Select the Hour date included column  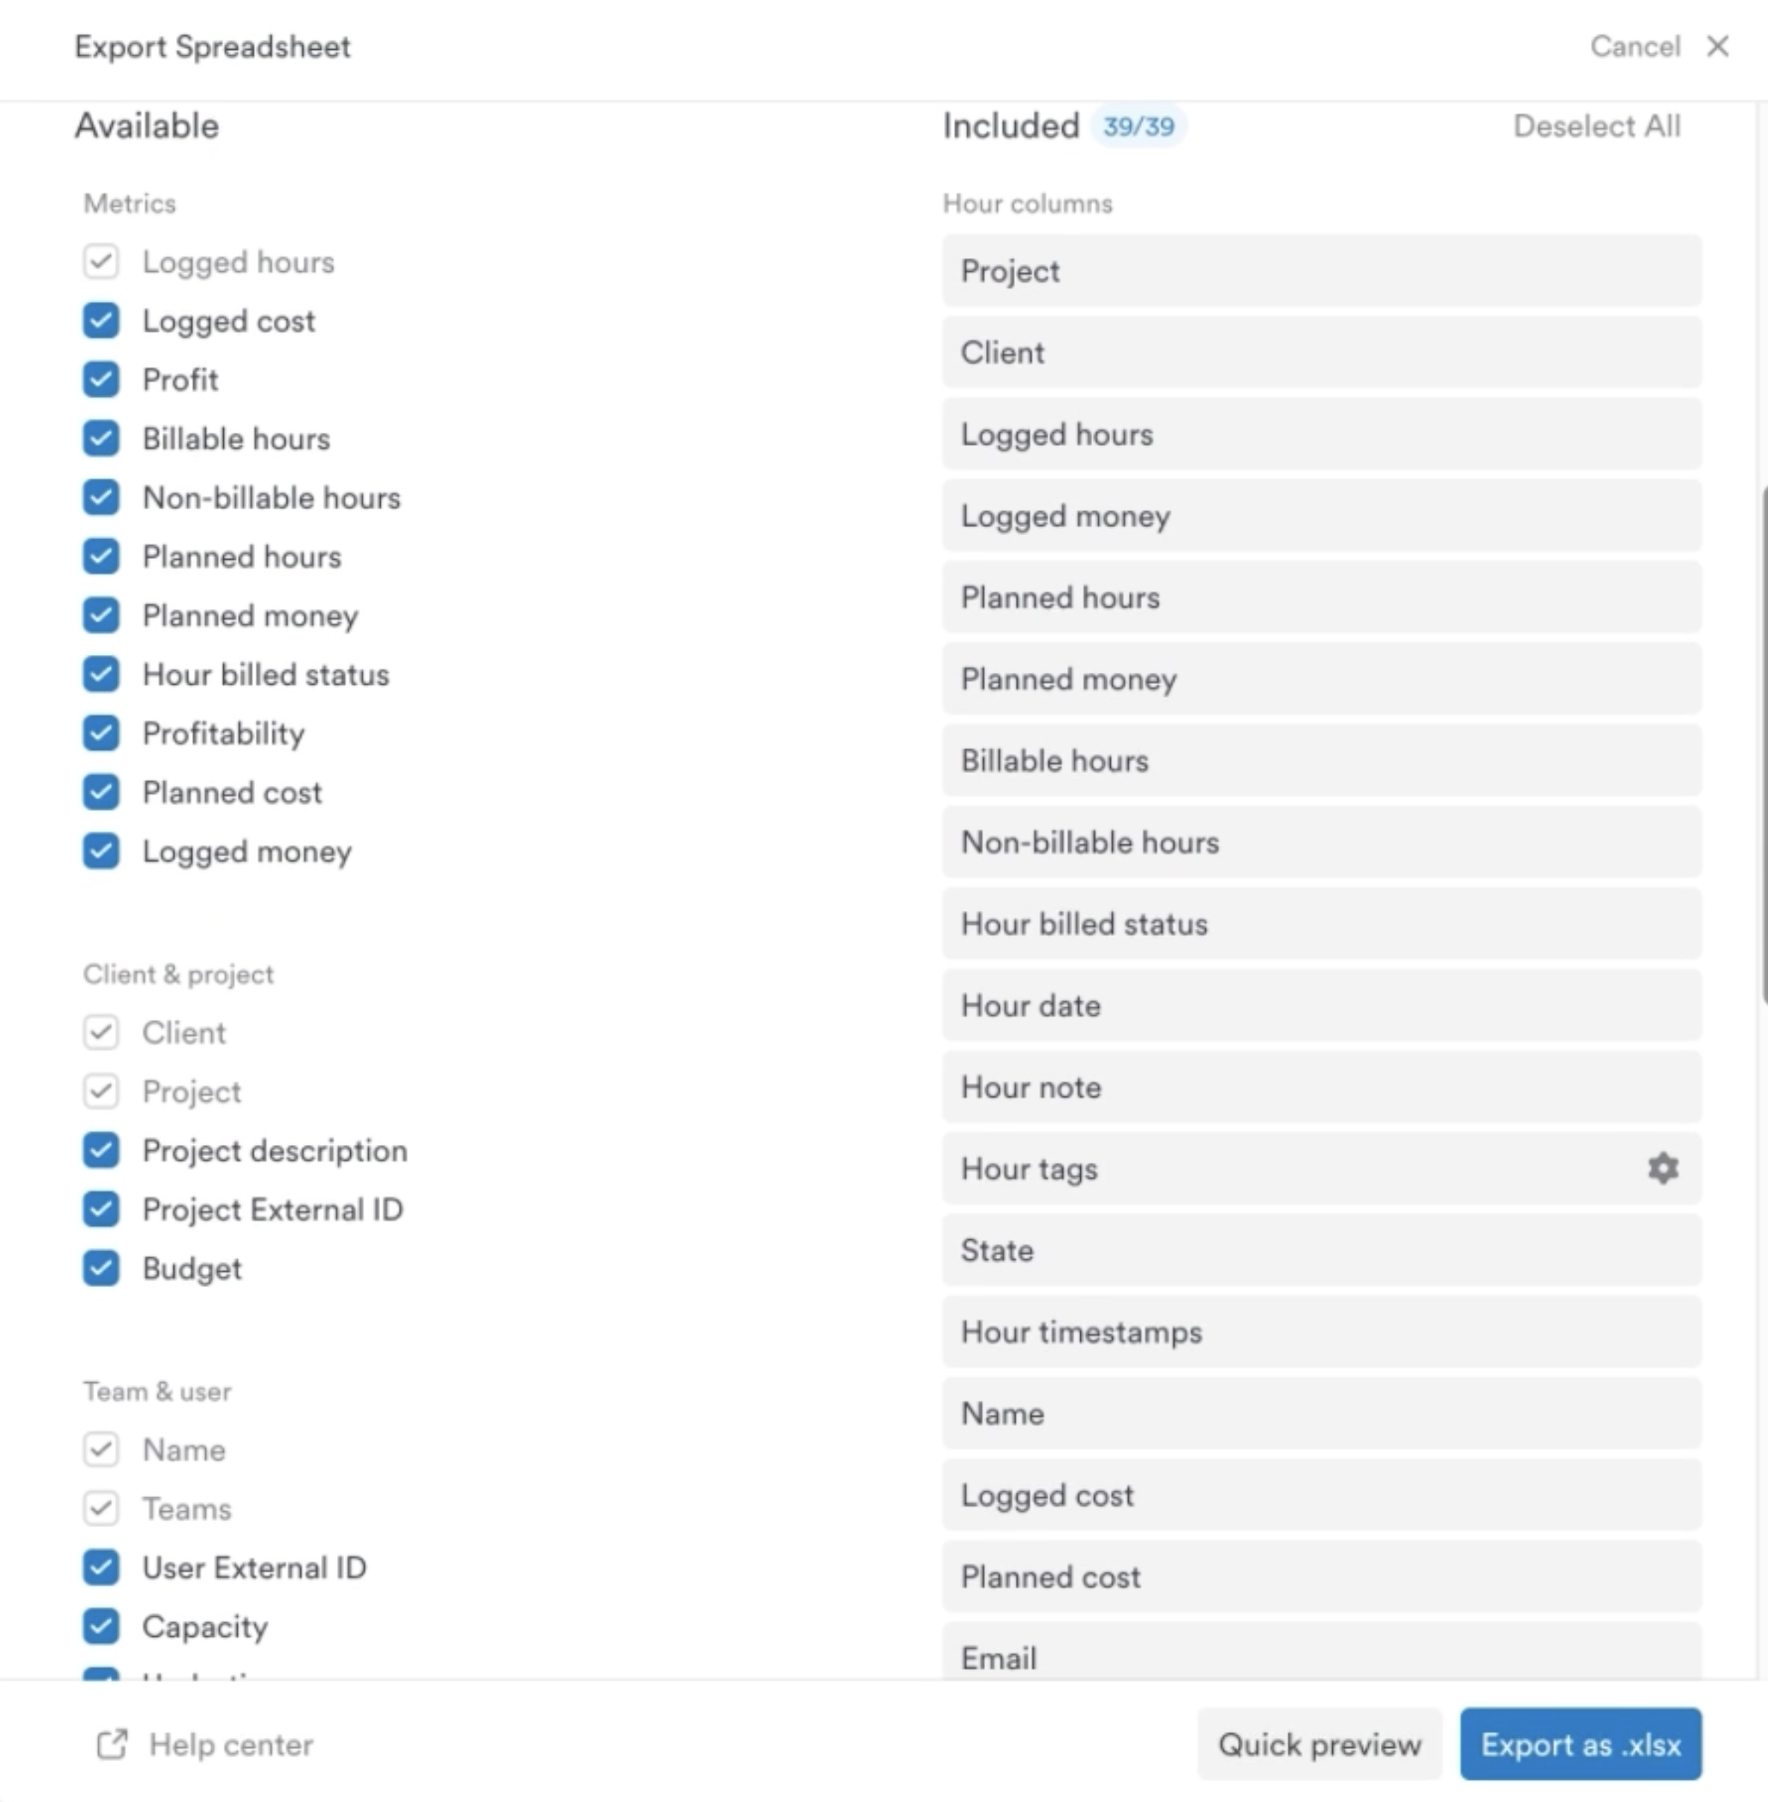1320,1005
